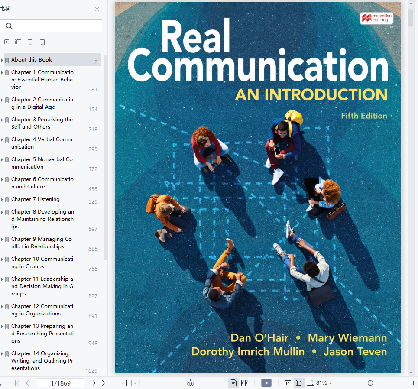Viewport: 418px width, 389px height.
Task: Click the fit-width page break icon
Action: pyautogui.click(x=214, y=383)
